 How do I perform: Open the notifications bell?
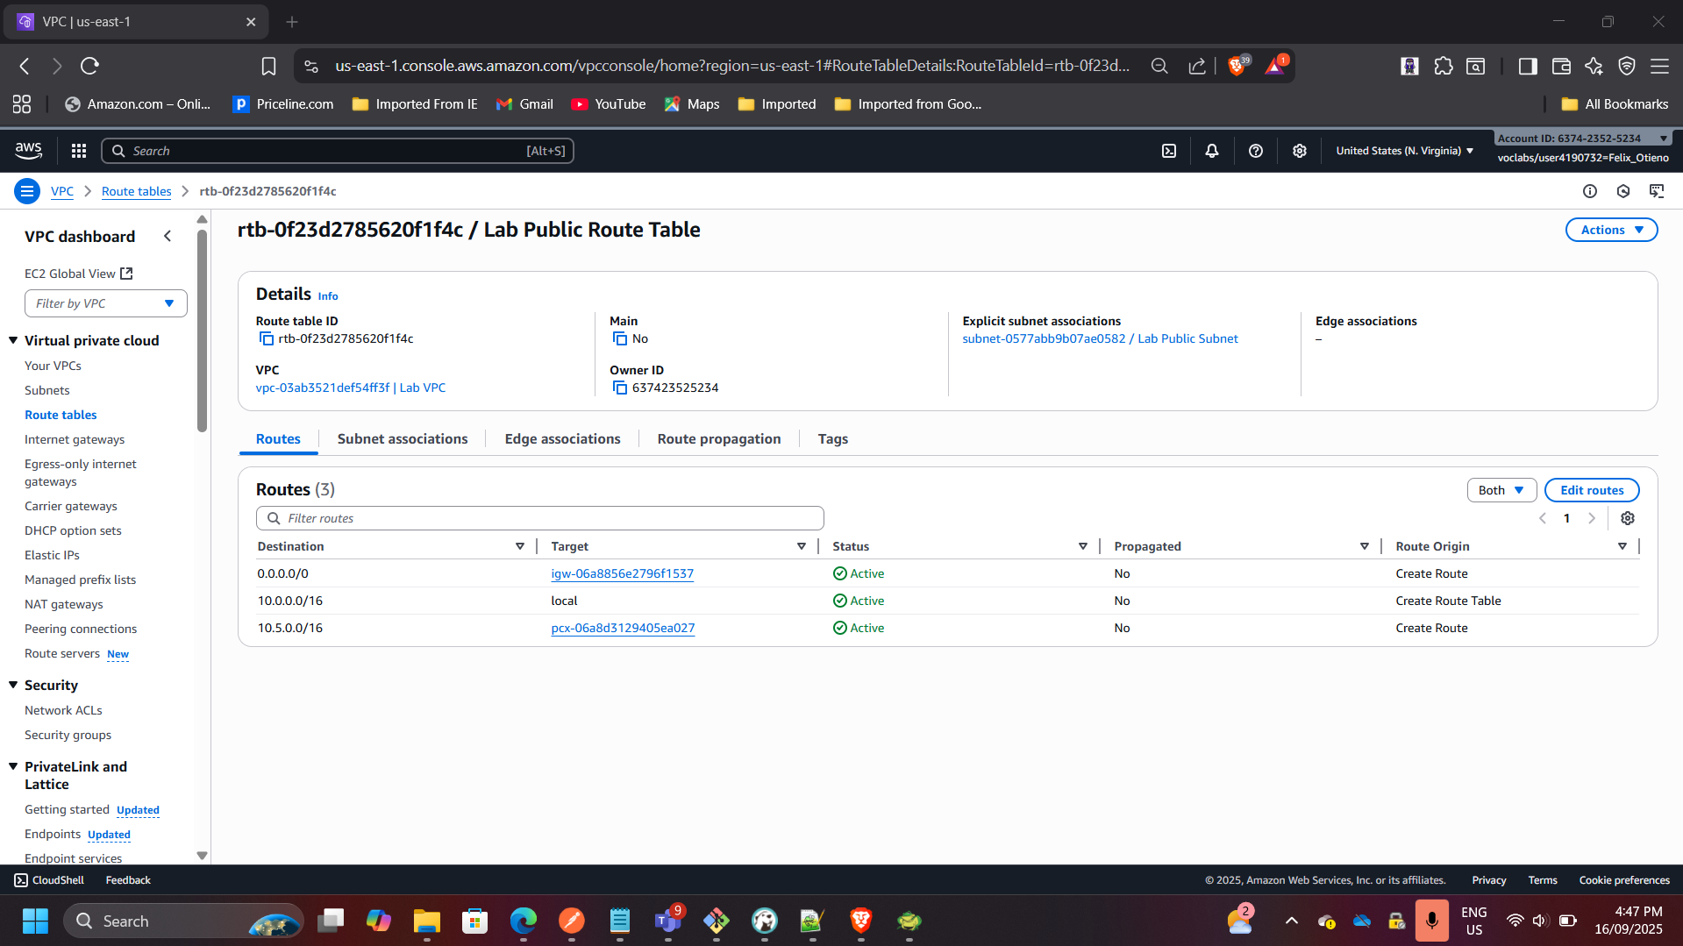(1212, 151)
